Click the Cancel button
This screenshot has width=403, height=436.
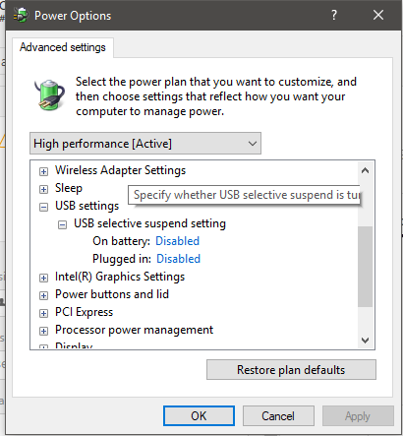tap(278, 416)
